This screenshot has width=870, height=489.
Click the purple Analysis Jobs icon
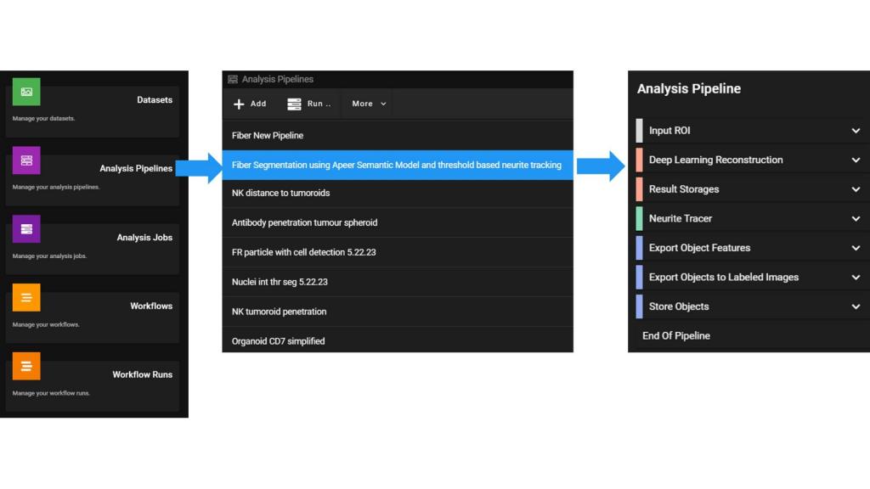[x=26, y=229]
